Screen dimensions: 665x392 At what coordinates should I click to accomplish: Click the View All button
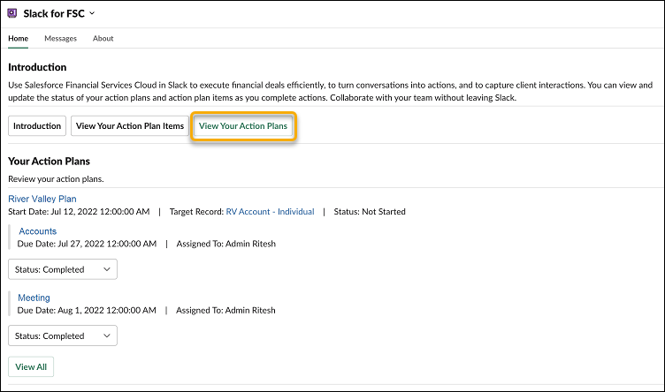coord(31,366)
